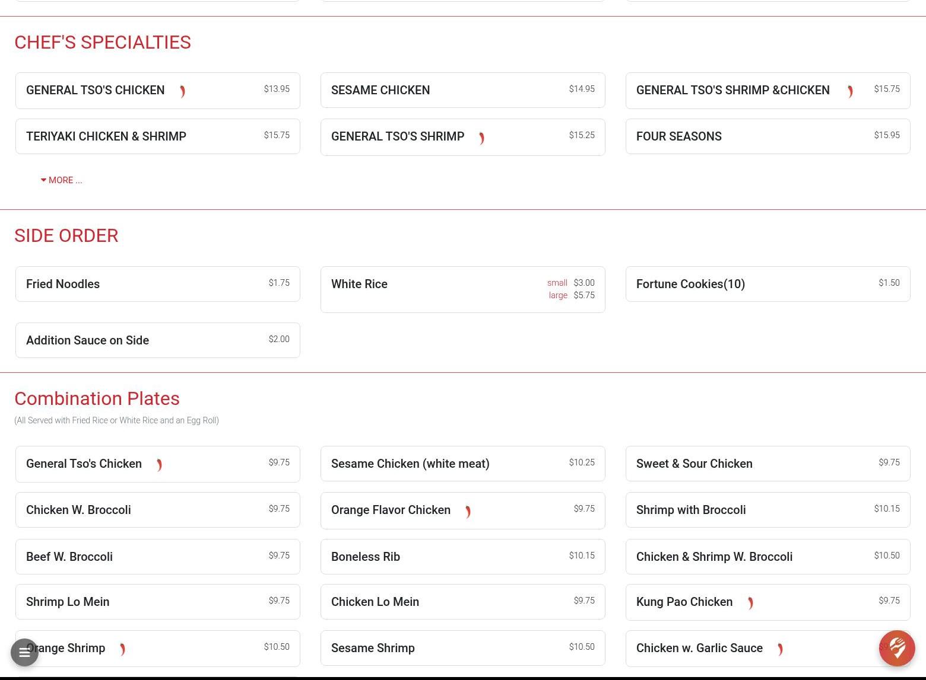Expand MORE items under Chef's Specialties
The height and width of the screenshot is (680, 926).
61,180
